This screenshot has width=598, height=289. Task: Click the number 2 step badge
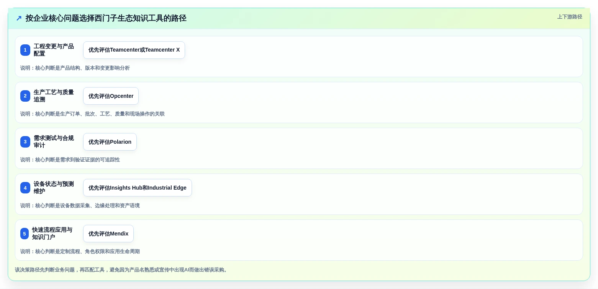point(25,96)
